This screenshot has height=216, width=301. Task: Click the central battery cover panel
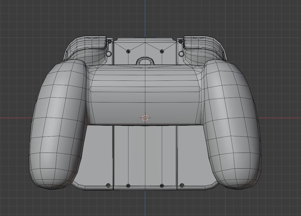click(146, 156)
